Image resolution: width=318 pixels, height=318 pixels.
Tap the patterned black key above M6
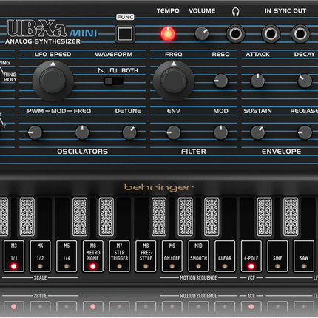tap(80, 217)
